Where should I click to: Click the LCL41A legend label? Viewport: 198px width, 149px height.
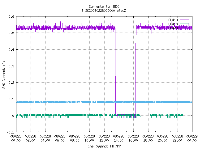(172, 20)
